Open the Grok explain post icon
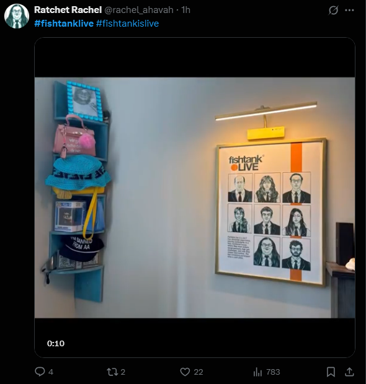Image resolution: width=366 pixels, height=384 pixels. [333, 11]
